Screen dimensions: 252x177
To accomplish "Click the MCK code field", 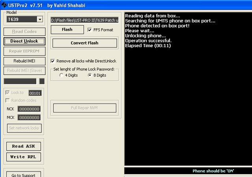I will (29, 118).
